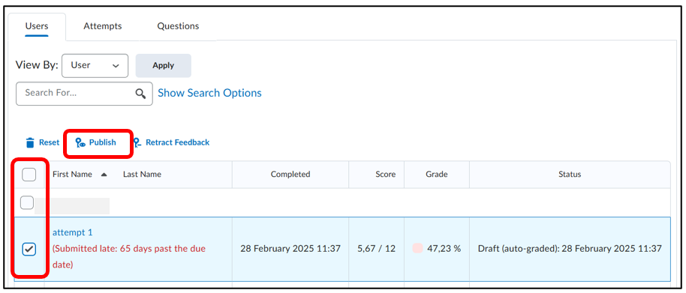Click the Grade column header

[437, 175]
